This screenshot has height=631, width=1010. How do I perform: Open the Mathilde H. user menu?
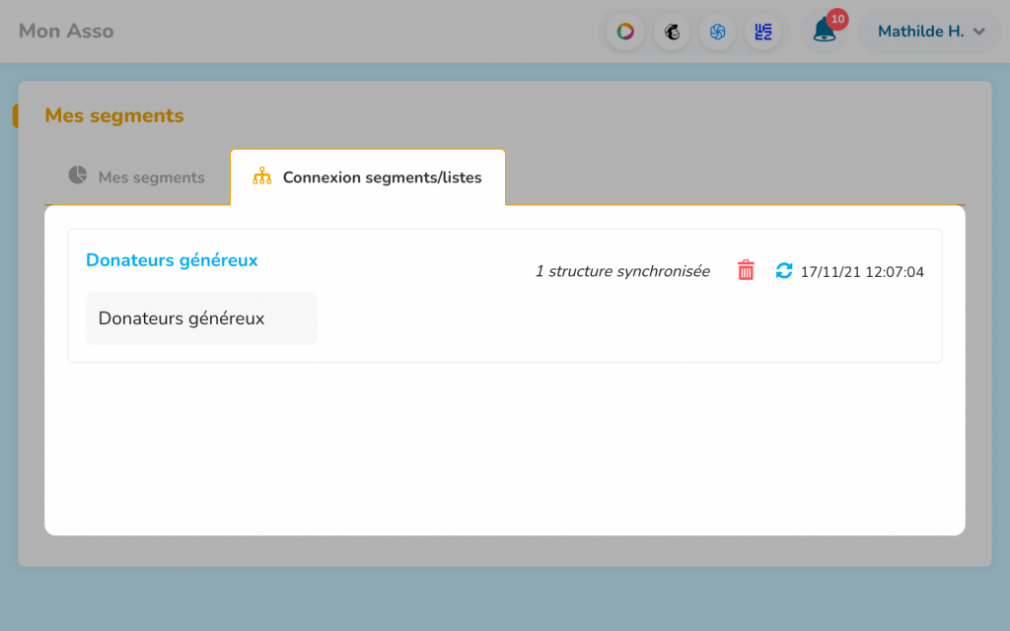pyautogui.click(x=921, y=32)
